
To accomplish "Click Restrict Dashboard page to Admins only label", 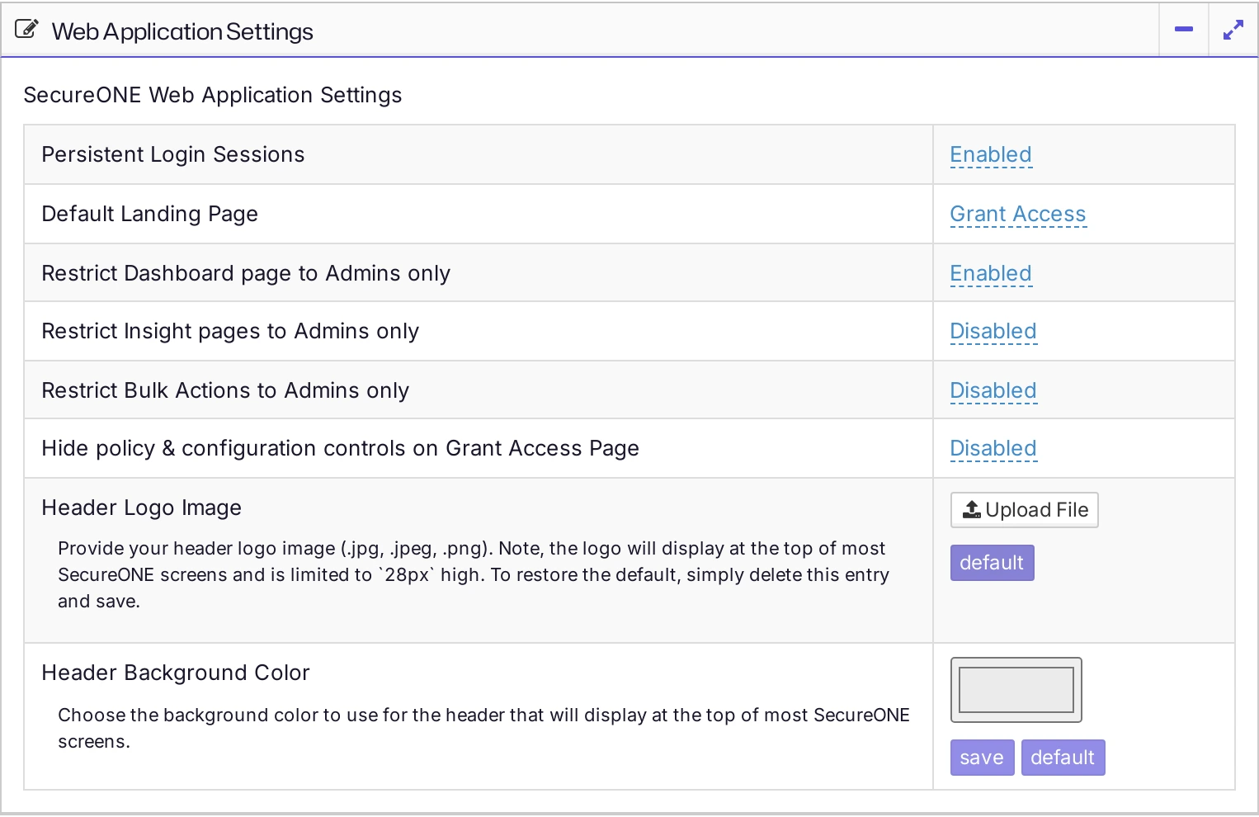I will [246, 274].
